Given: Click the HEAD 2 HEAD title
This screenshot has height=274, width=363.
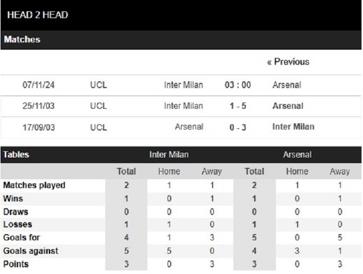Looking at the screenshot, I should coord(37,15).
